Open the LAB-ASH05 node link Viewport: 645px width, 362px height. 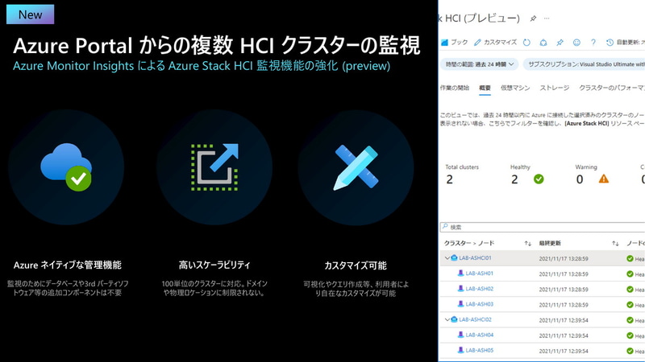(479, 351)
